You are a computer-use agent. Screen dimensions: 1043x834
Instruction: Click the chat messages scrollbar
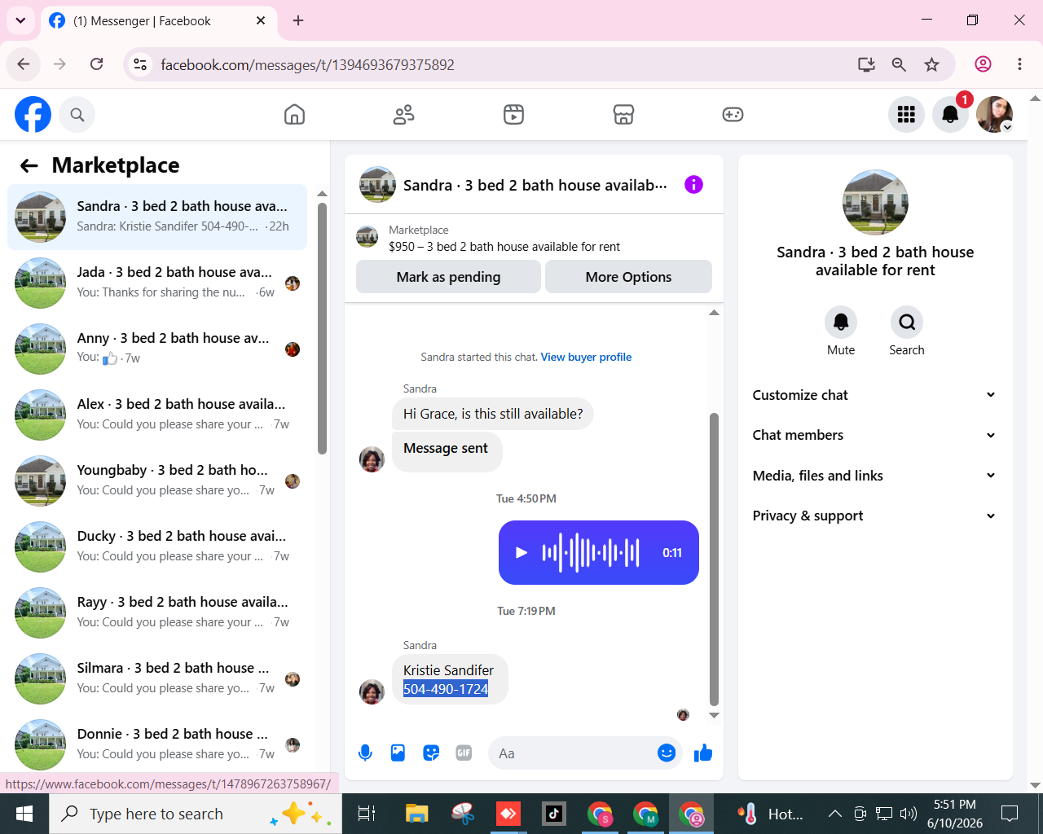click(714, 560)
